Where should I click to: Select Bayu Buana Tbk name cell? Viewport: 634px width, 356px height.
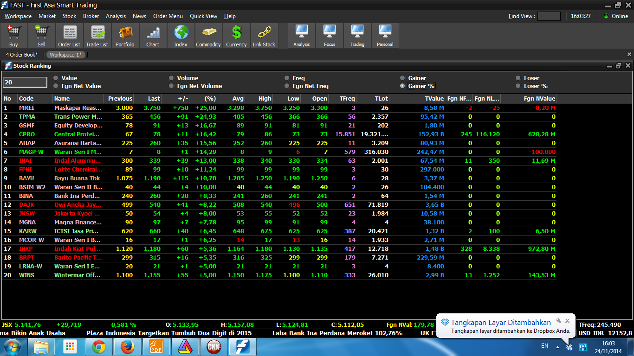[77, 178]
